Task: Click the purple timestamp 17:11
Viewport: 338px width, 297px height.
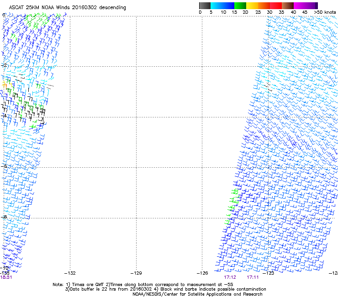Action: click(x=253, y=277)
